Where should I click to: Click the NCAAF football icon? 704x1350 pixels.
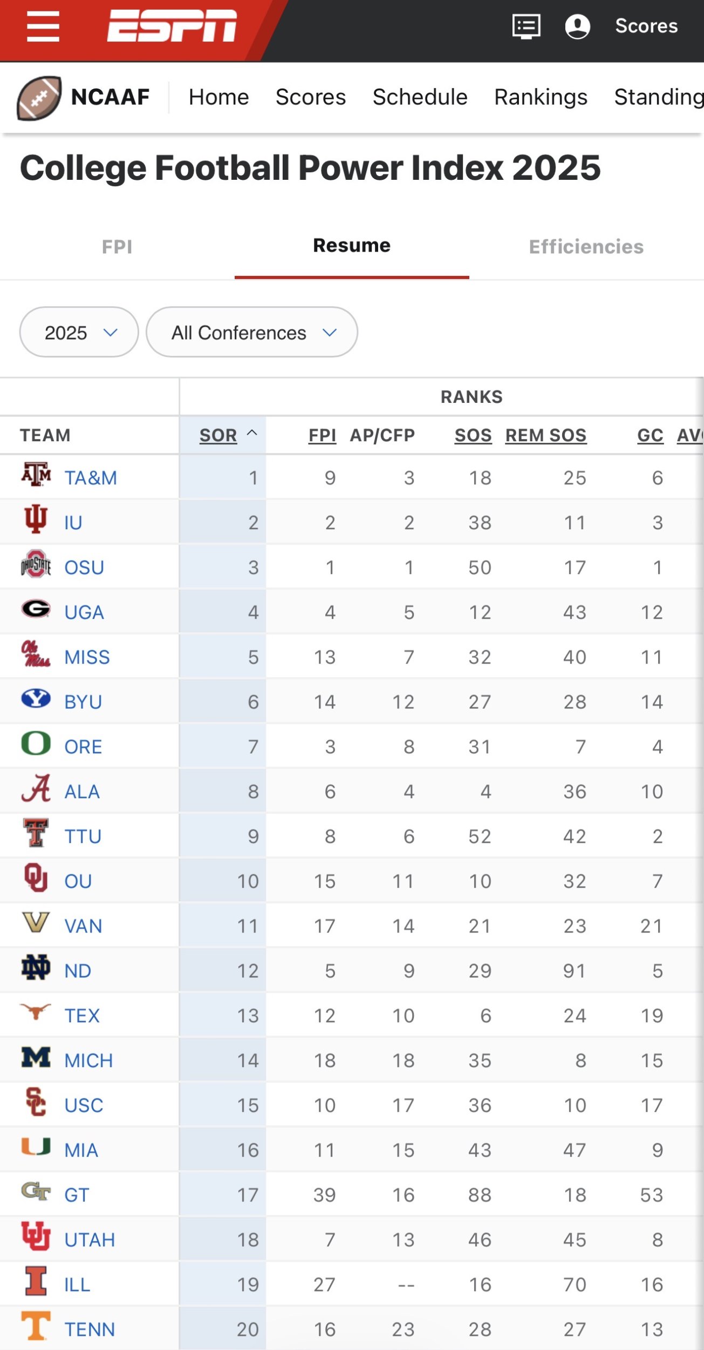click(39, 98)
